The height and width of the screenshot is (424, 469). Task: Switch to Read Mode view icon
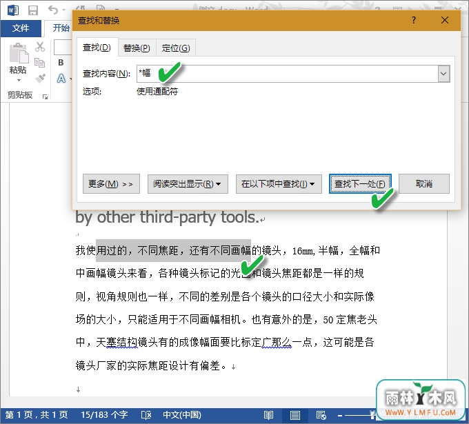point(268,415)
